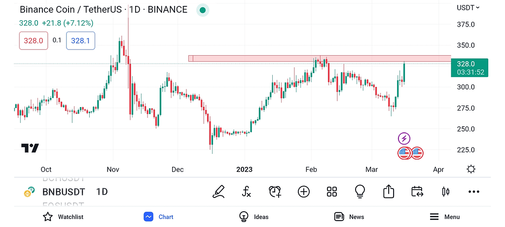This screenshot has height=227, width=505.
Task: Open the layout grid icon
Action: pos(331,191)
